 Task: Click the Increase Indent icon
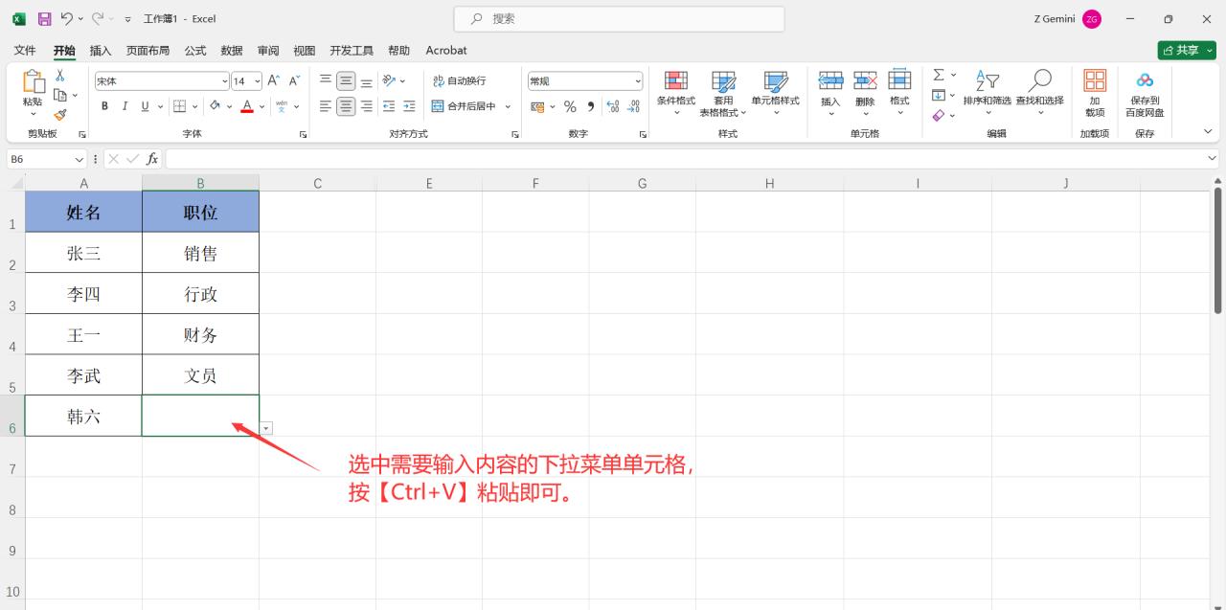[x=409, y=106]
